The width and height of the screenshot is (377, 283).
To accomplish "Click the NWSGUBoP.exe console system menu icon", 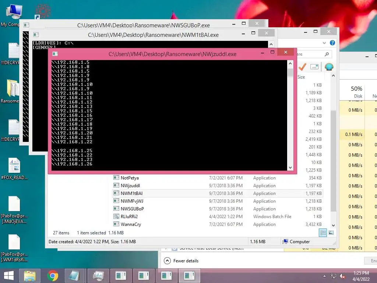I will click(26, 25).
